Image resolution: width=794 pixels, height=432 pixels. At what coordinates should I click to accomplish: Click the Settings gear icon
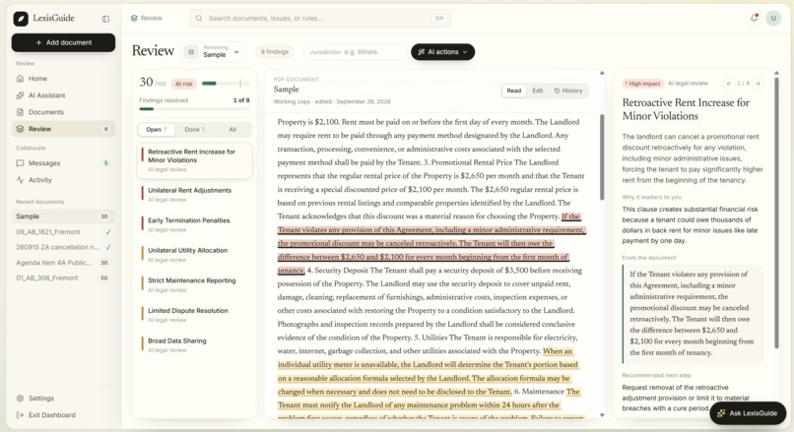(x=21, y=399)
